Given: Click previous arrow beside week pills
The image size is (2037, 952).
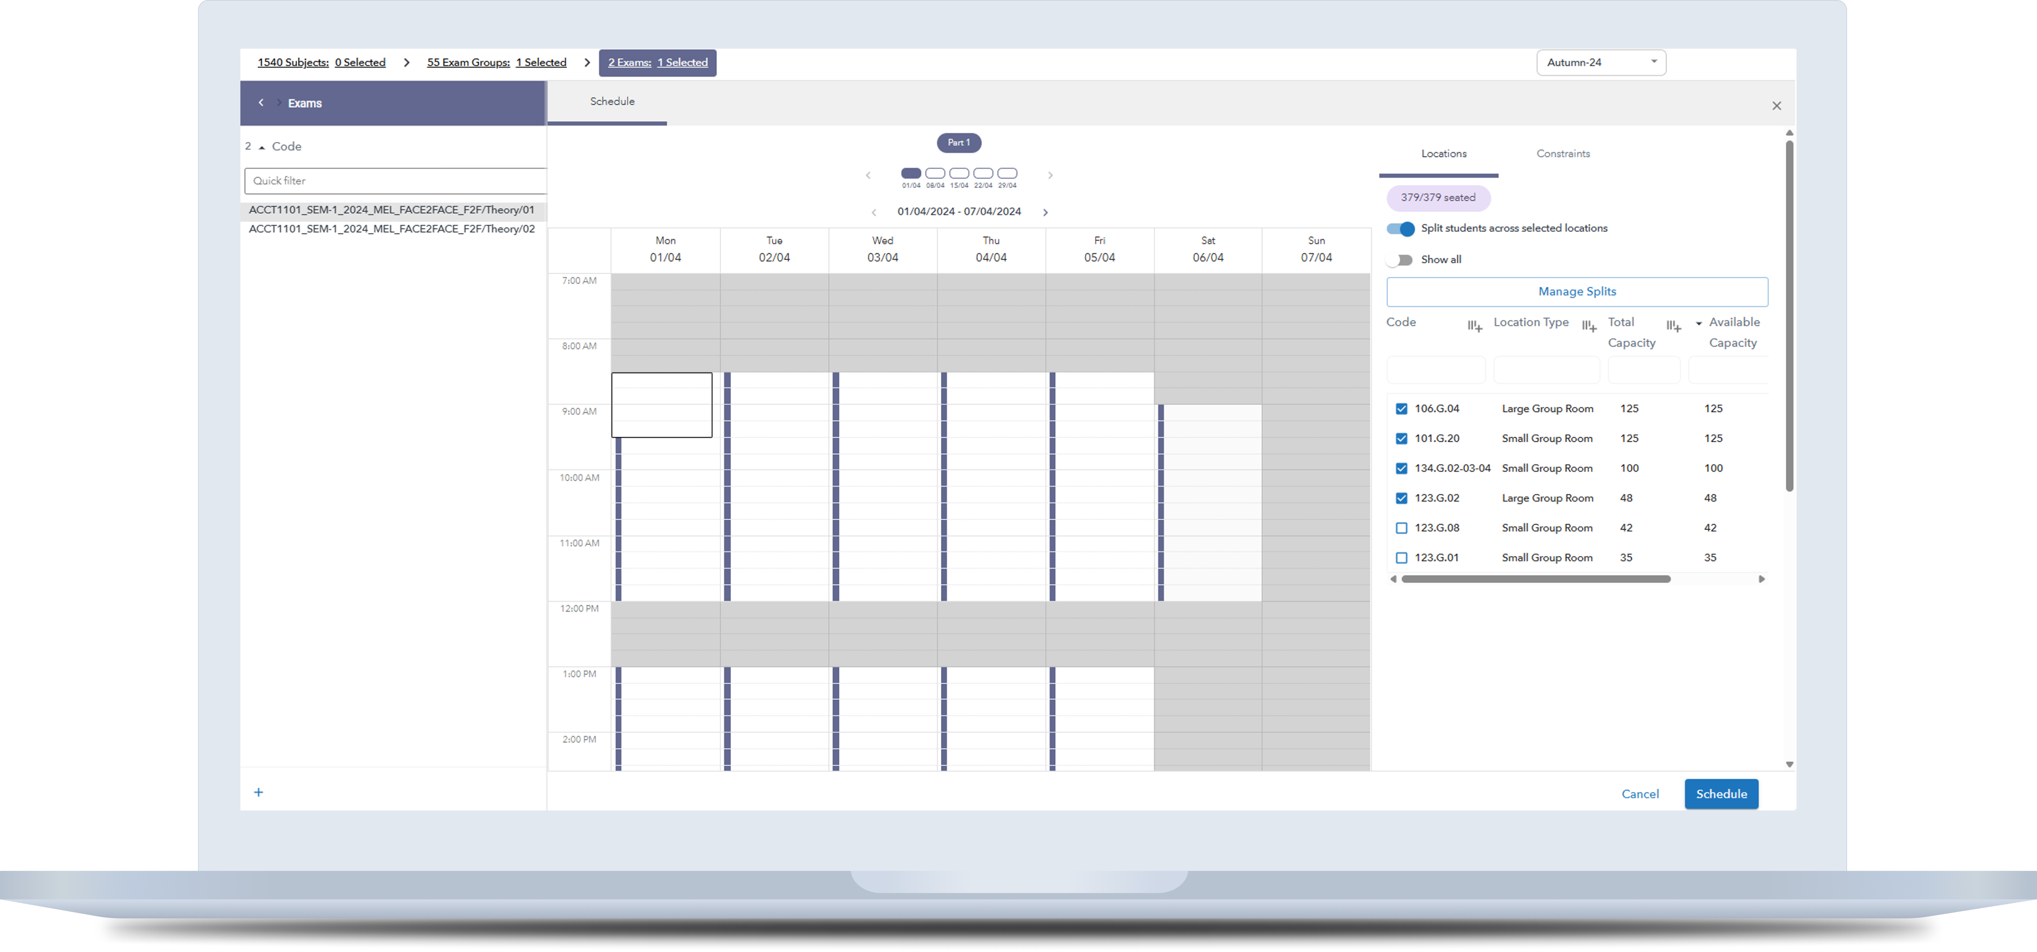Looking at the screenshot, I should [x=868, y=175].
